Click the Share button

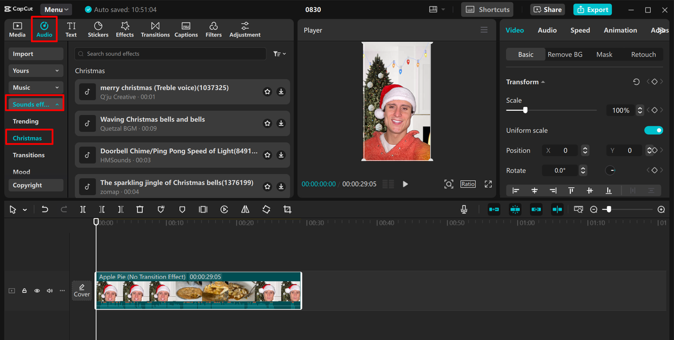click(548, 9)
